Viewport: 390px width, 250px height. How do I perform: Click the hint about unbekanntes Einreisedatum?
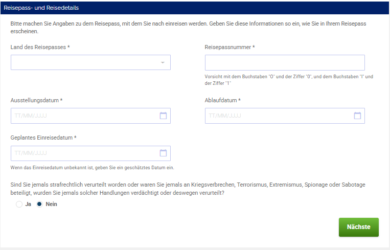click(93, 168)
